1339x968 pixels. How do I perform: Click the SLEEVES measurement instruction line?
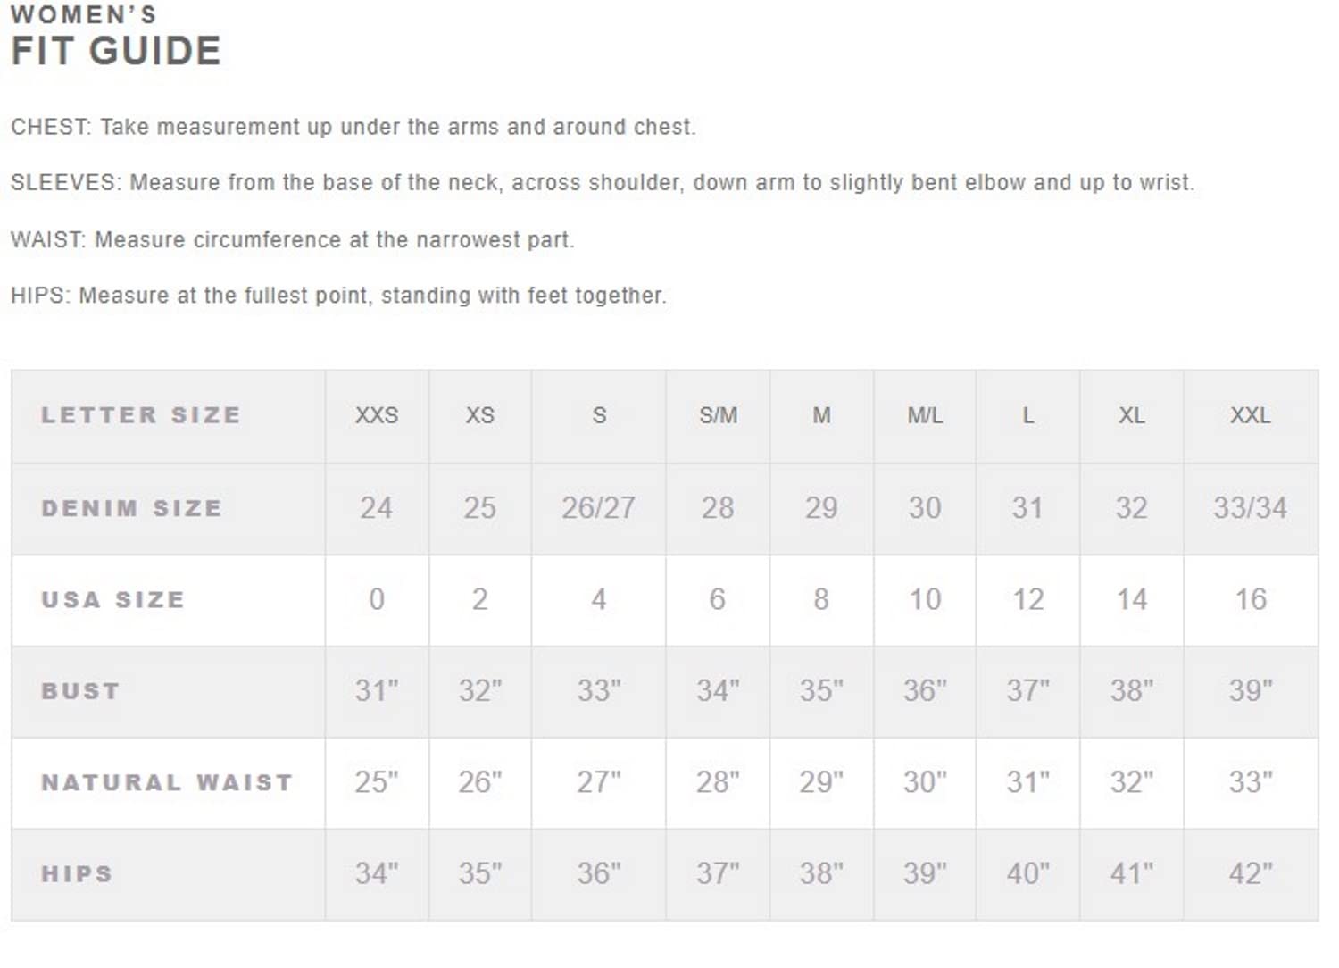602,183
